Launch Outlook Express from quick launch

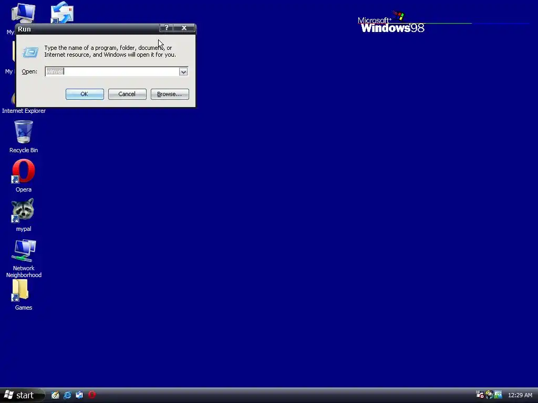[x=79, y=395]
